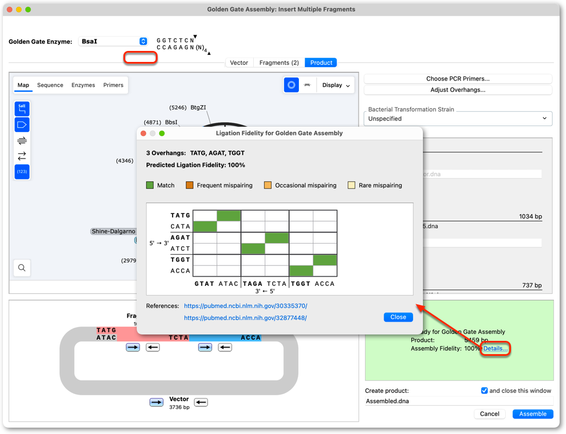This screenshot has width=566, height=434.
Task: Open pubmed reference link 32877448
Action: pyautogui.click(x=246, y=318)
